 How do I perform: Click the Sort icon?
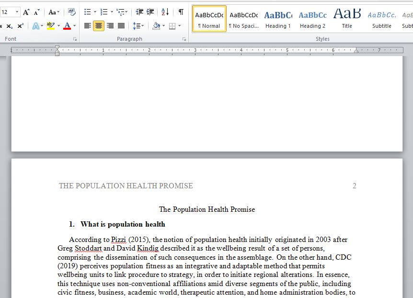165,12
